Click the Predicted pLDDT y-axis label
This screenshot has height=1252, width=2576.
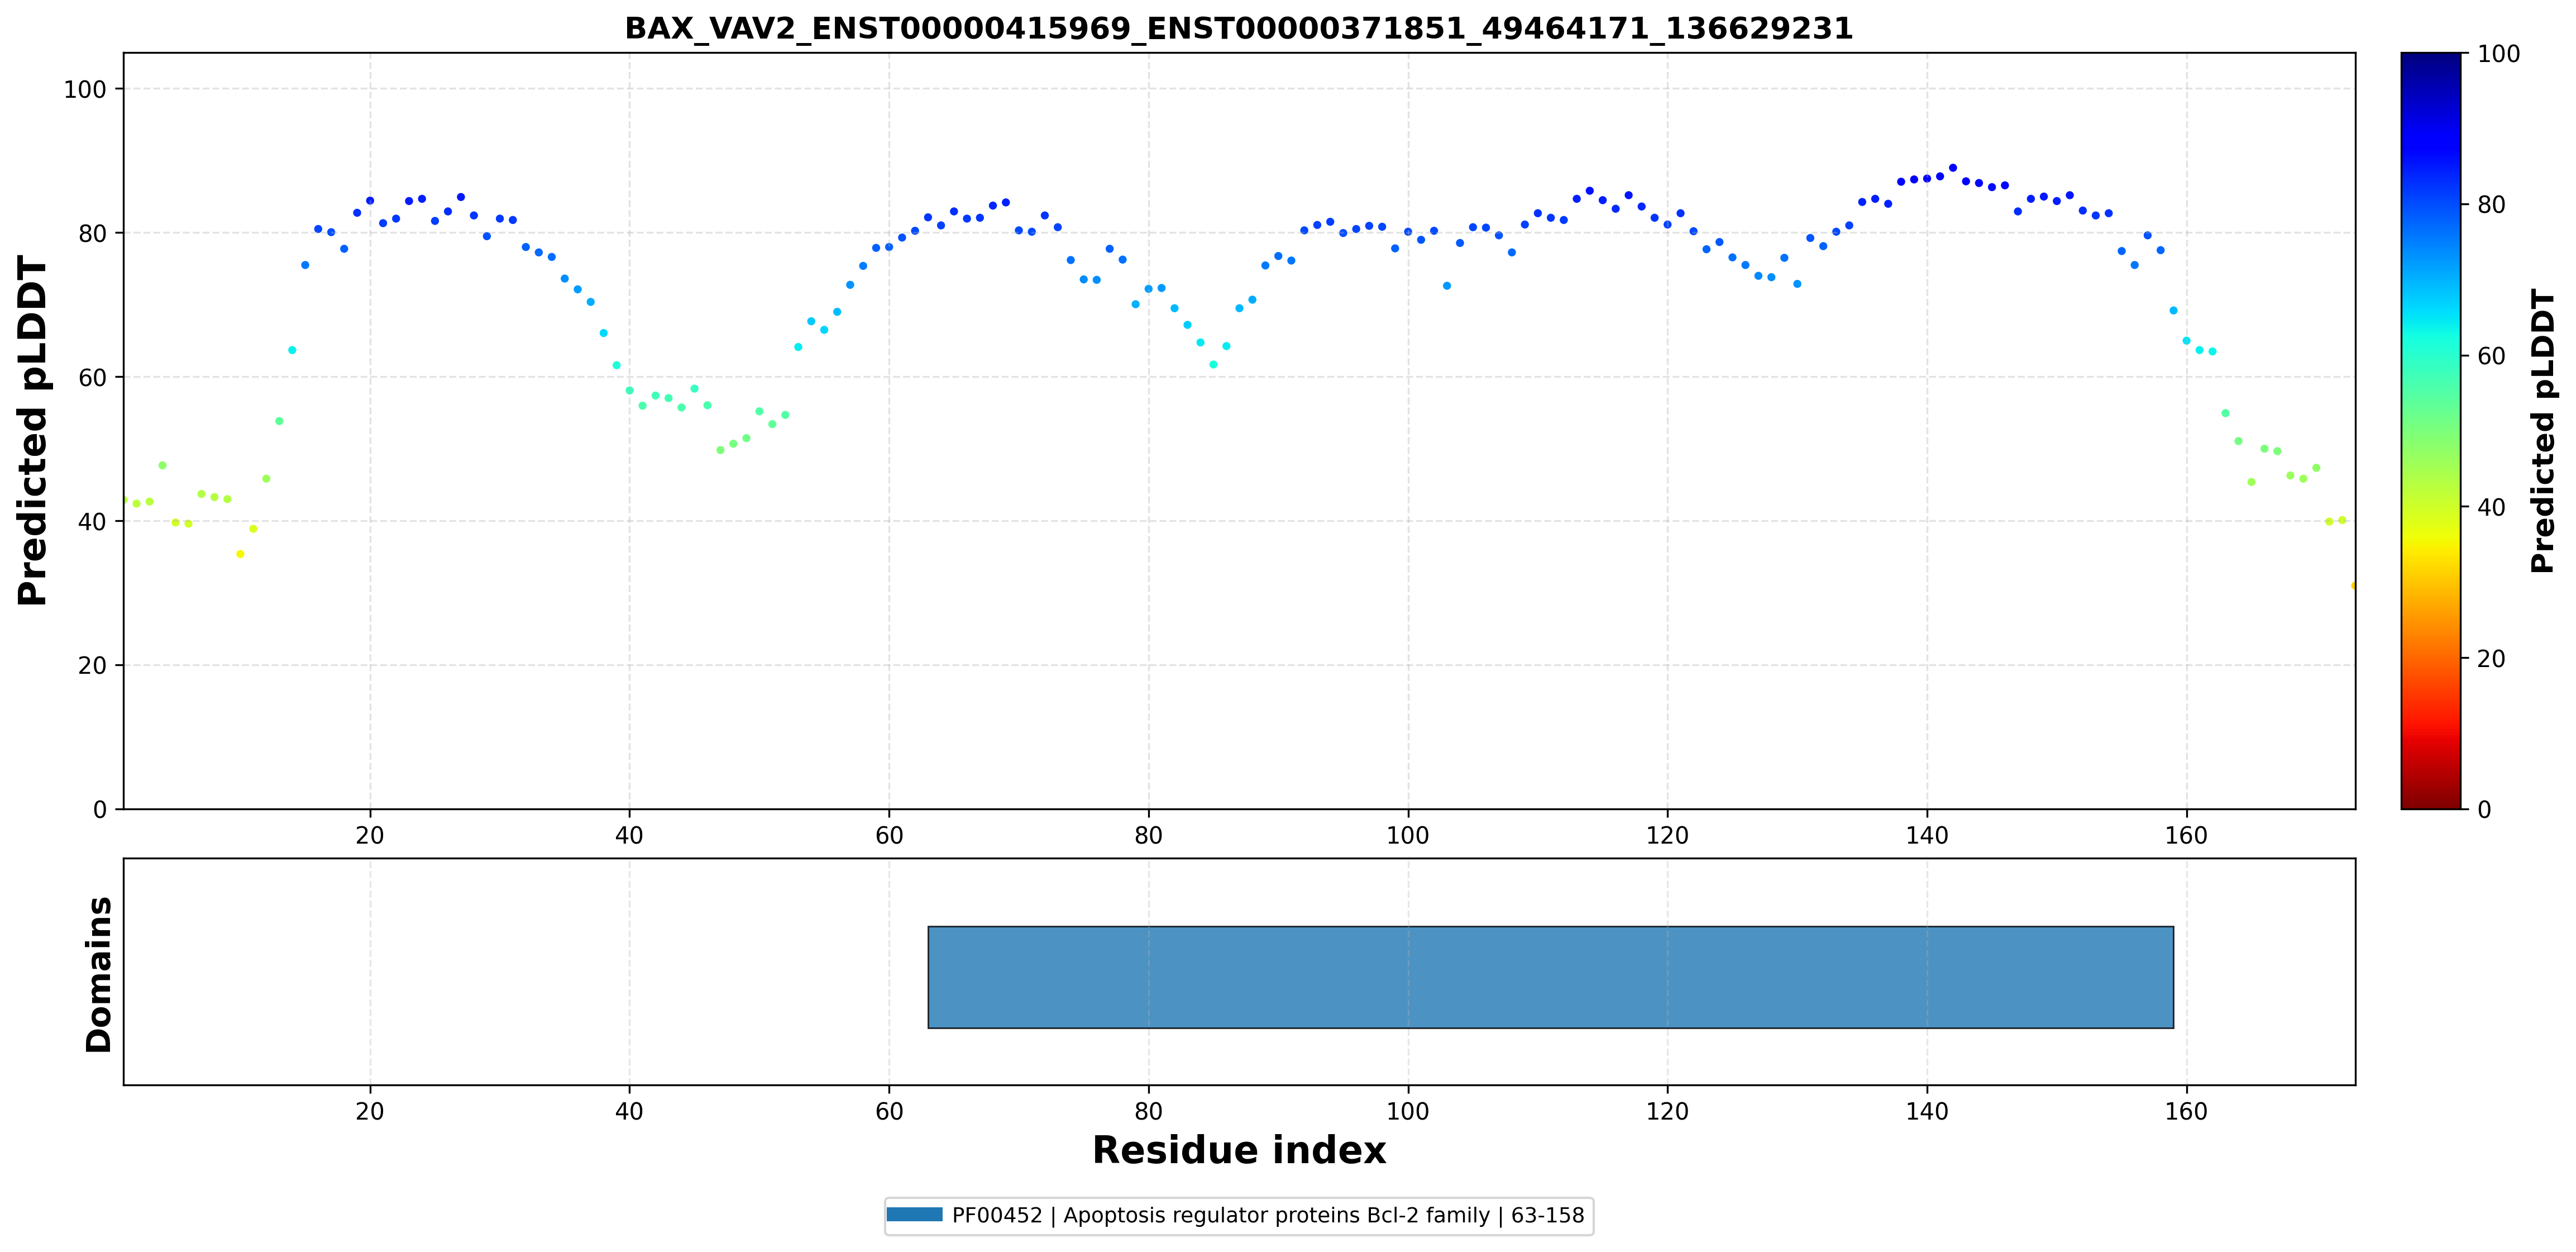pos(33,430)
